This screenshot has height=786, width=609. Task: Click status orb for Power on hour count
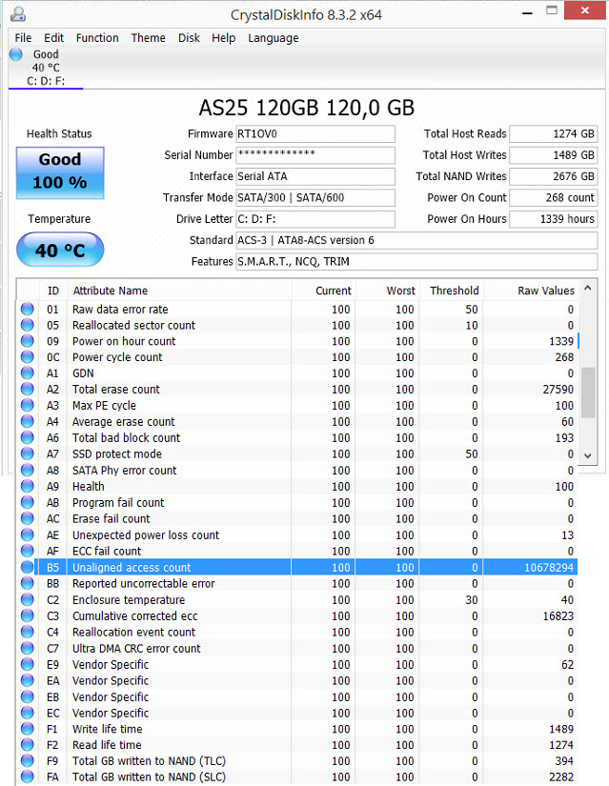(27, 341)
